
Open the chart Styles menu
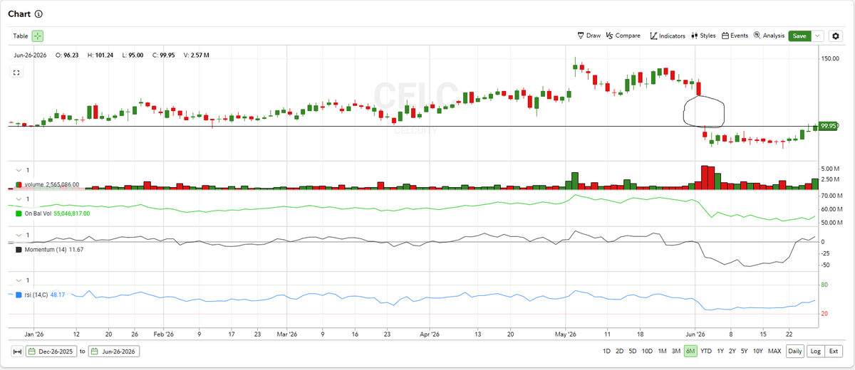703,36
